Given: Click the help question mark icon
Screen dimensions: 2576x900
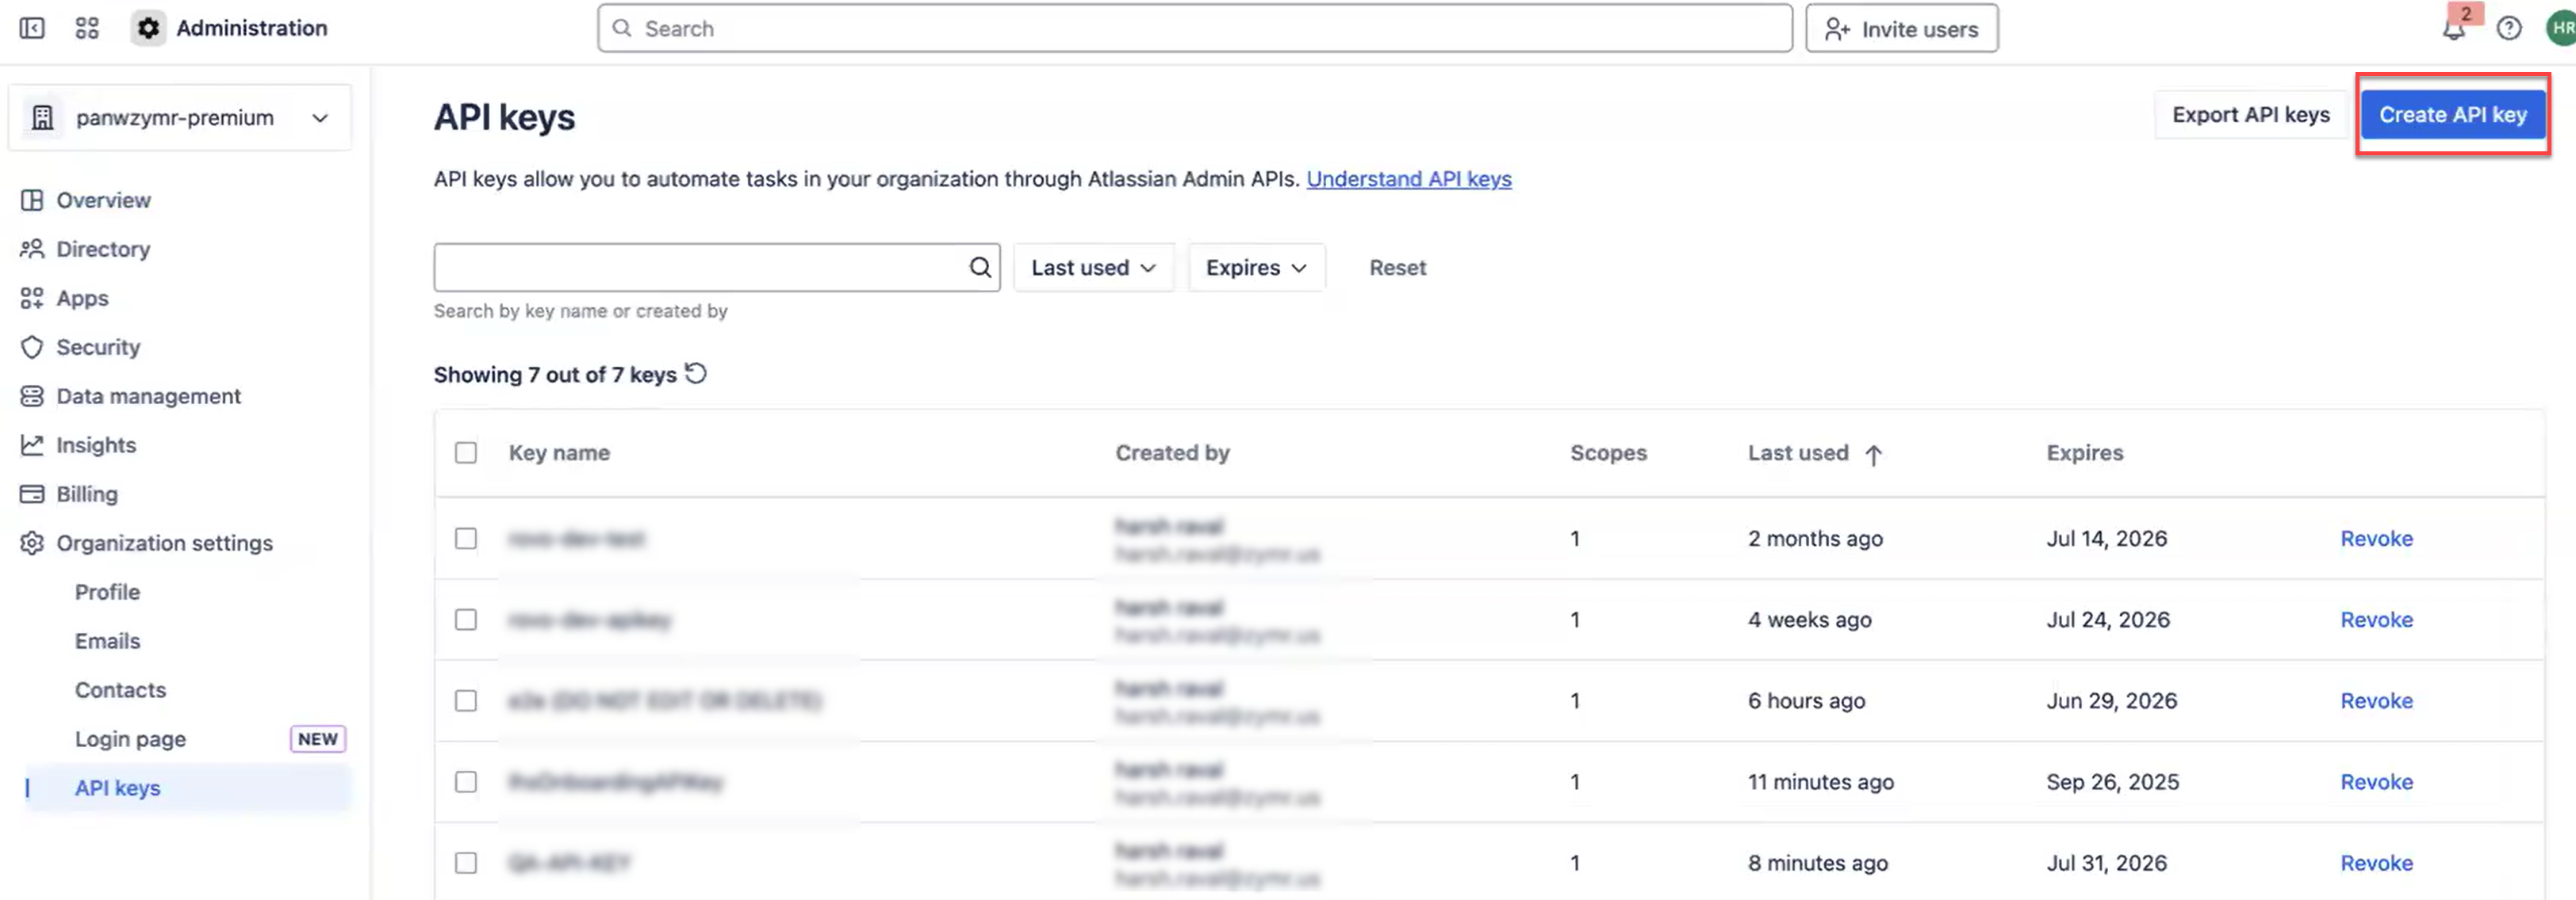Looking at the screenshot, I should click(x=2508, y=28).
